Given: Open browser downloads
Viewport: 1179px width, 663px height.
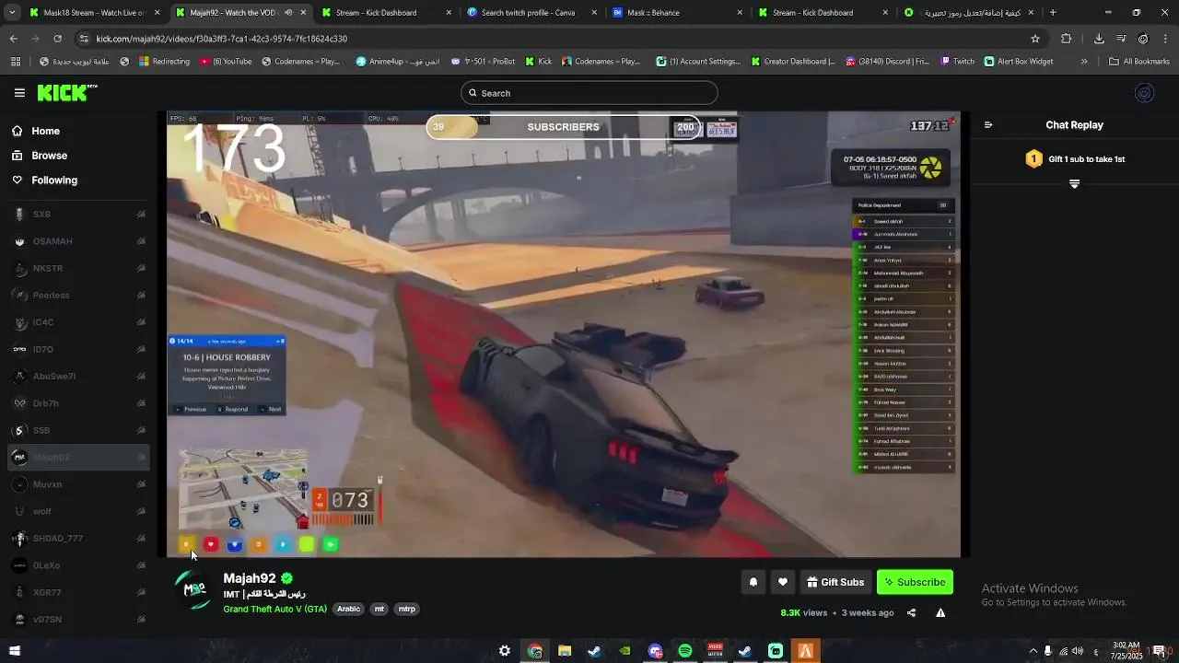Looking at the screenshot, I should 1099,39.
